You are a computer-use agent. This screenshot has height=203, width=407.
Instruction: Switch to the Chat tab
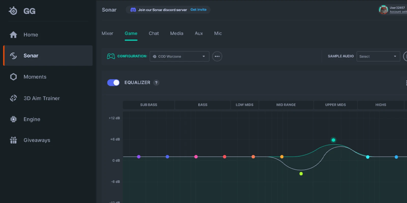[x=154, y=33]
